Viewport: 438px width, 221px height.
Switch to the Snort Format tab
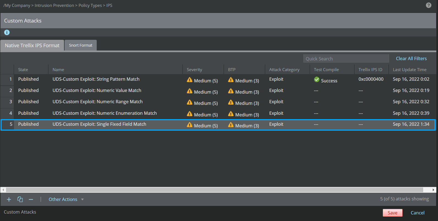pos(81,45)
